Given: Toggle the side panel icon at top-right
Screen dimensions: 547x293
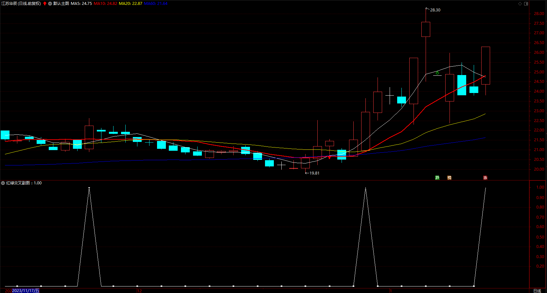Looking at the screenshot, I should tap(526, 4).
